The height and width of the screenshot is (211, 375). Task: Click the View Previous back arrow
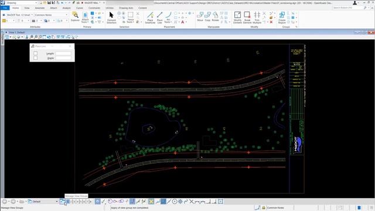[5, 202]
